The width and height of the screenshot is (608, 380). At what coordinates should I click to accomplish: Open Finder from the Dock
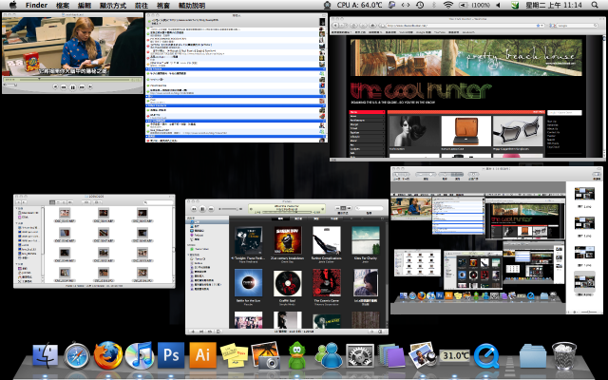[x=45, y=356]
